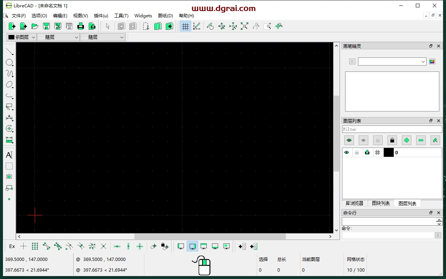Select the Insert Image camera tool
This screenshot has height=279, width=446.
pos(9,177)
